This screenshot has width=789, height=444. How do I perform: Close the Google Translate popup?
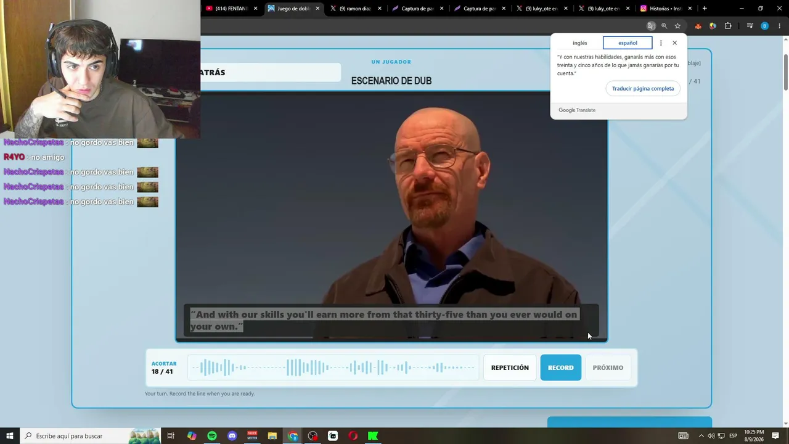coord(675,43)
